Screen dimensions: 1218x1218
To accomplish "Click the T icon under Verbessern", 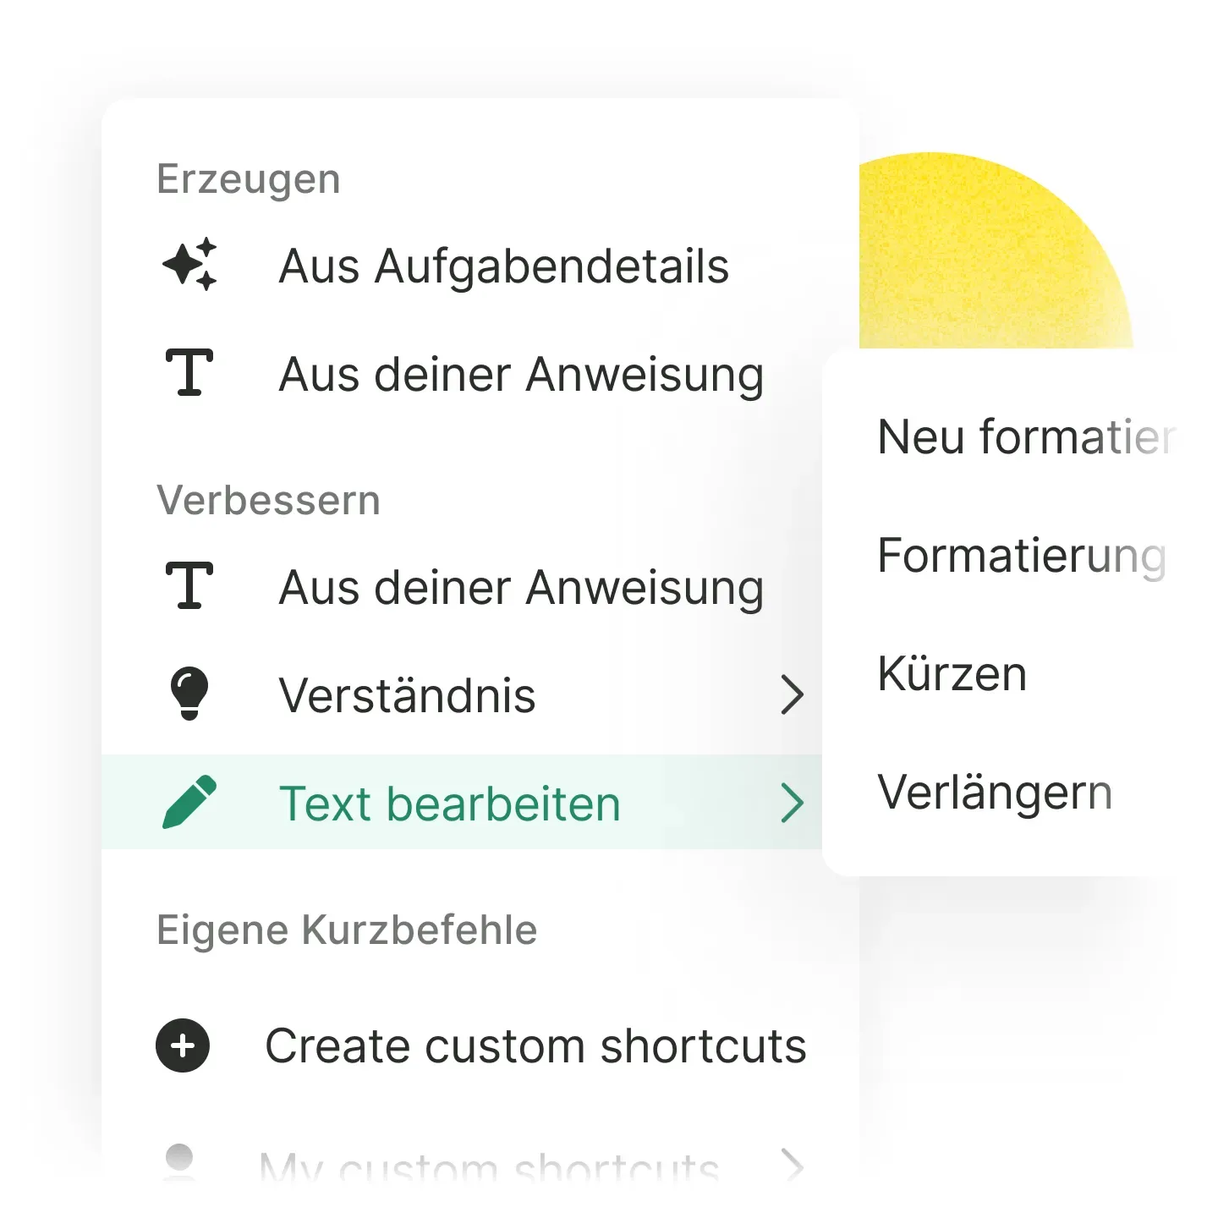I will coord(189,585).
